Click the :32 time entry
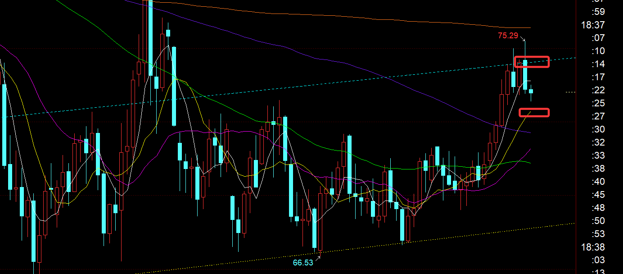The image size is (623, 274). [599, 142]
